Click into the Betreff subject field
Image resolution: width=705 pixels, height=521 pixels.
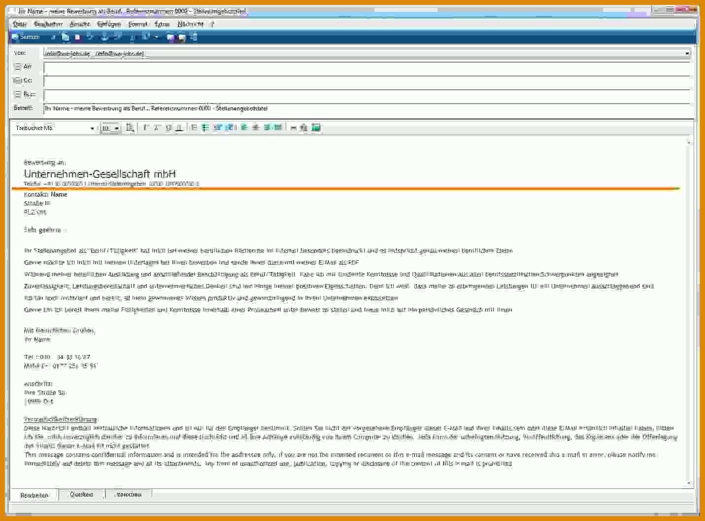(x=367, y=108)
